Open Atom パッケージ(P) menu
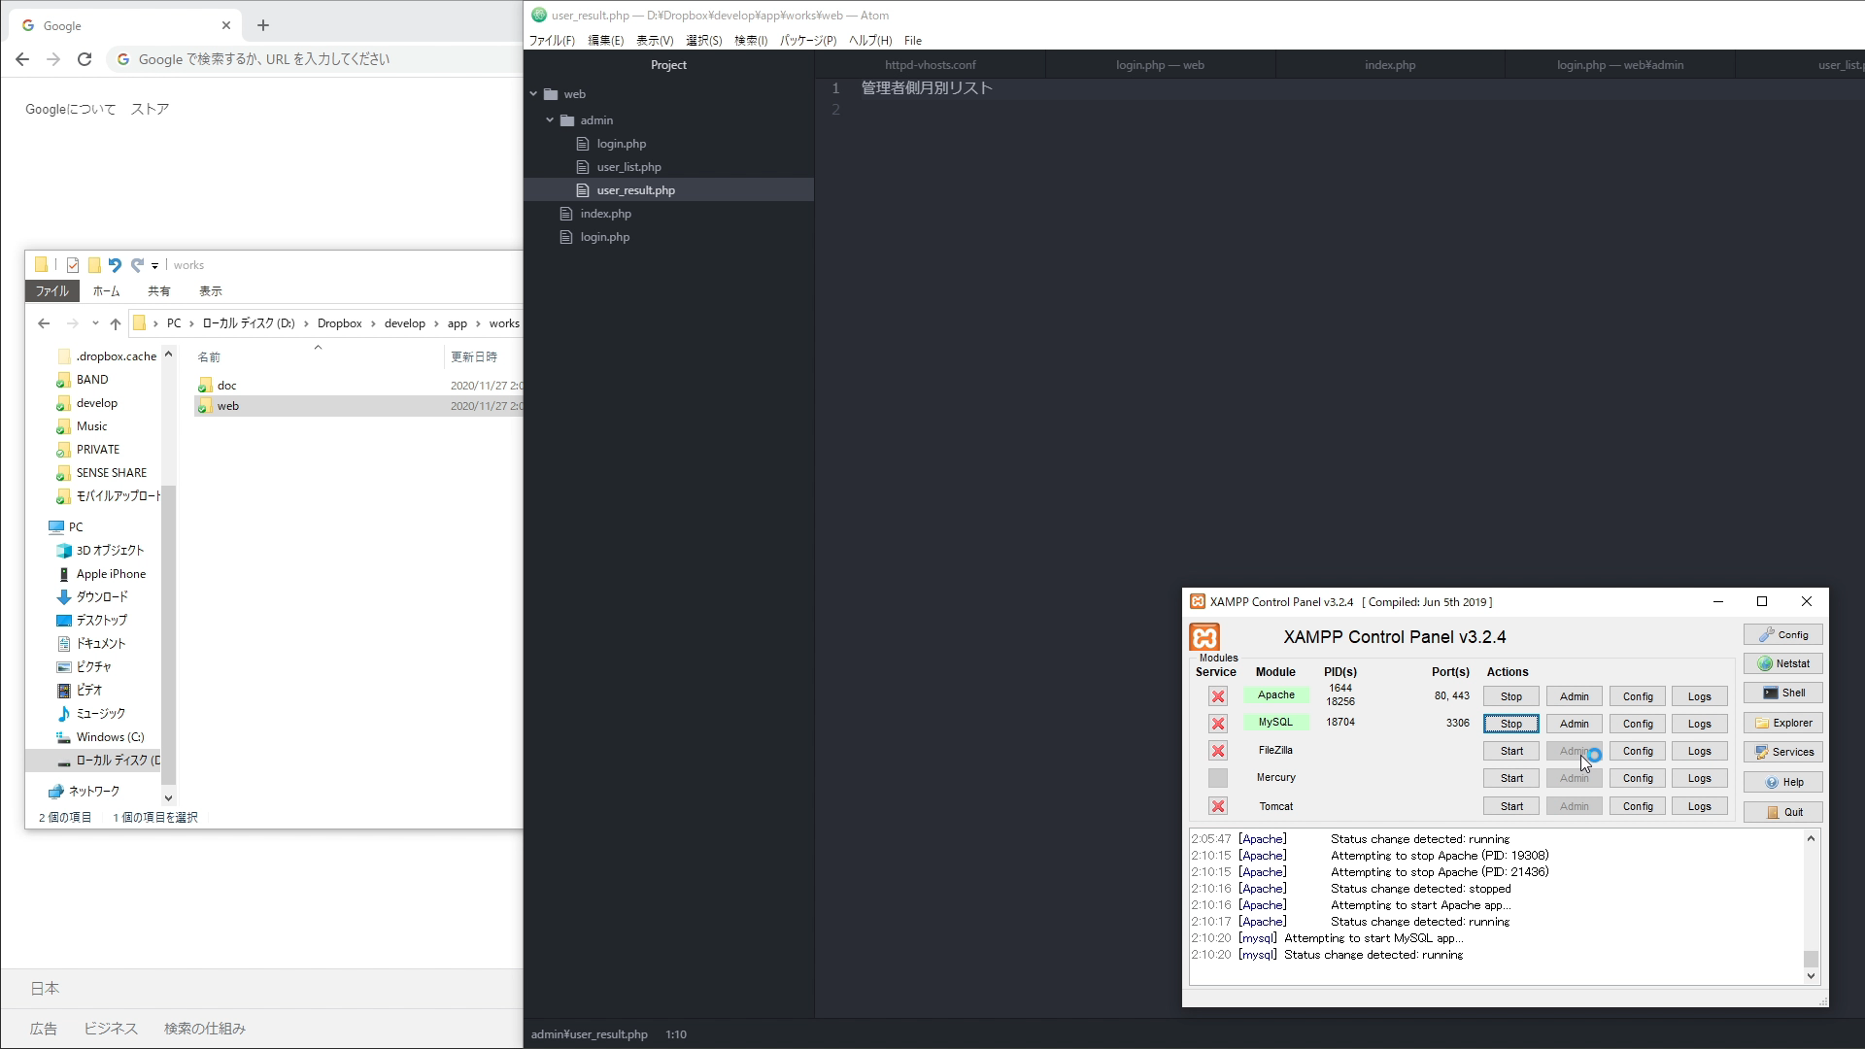Screen dimensions: 1865x1049 coord(808,41)
